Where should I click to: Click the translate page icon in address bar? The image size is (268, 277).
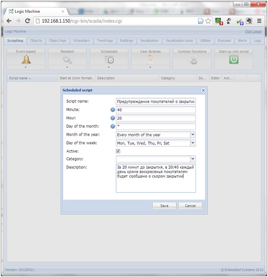201,21
